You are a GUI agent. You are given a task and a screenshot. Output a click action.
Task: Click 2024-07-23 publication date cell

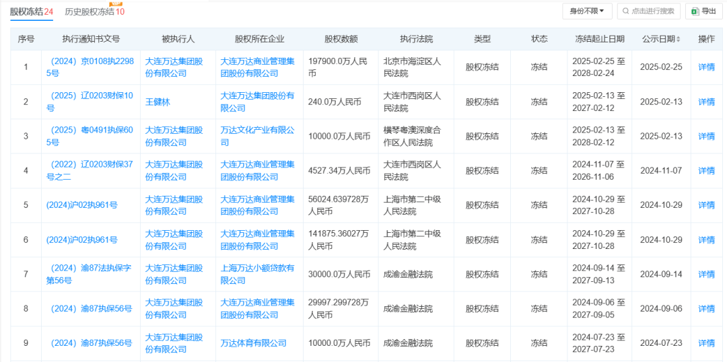tap(661, 343)
